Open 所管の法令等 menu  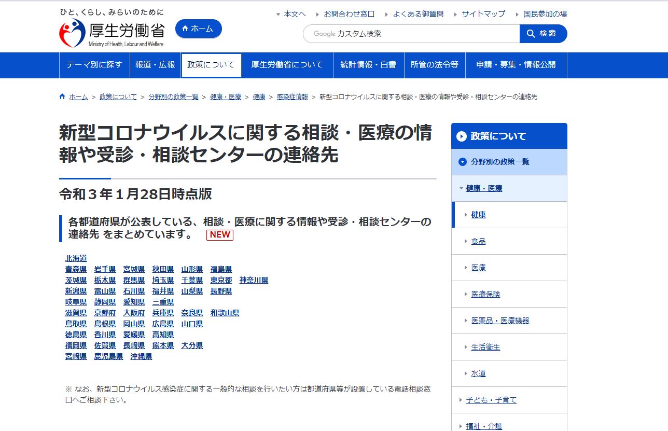[x=435, y=65]
